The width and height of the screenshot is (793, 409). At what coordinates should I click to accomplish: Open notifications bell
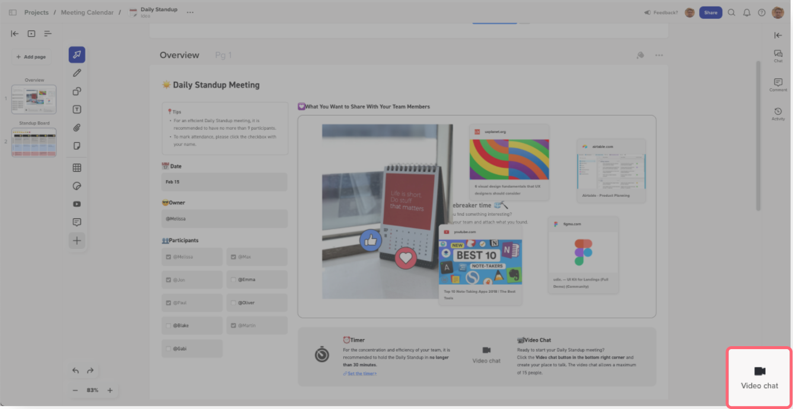(x=747, y=12)
